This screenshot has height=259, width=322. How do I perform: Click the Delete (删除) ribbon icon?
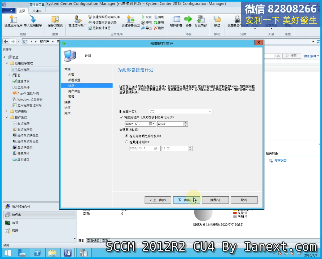click(159, 28)
